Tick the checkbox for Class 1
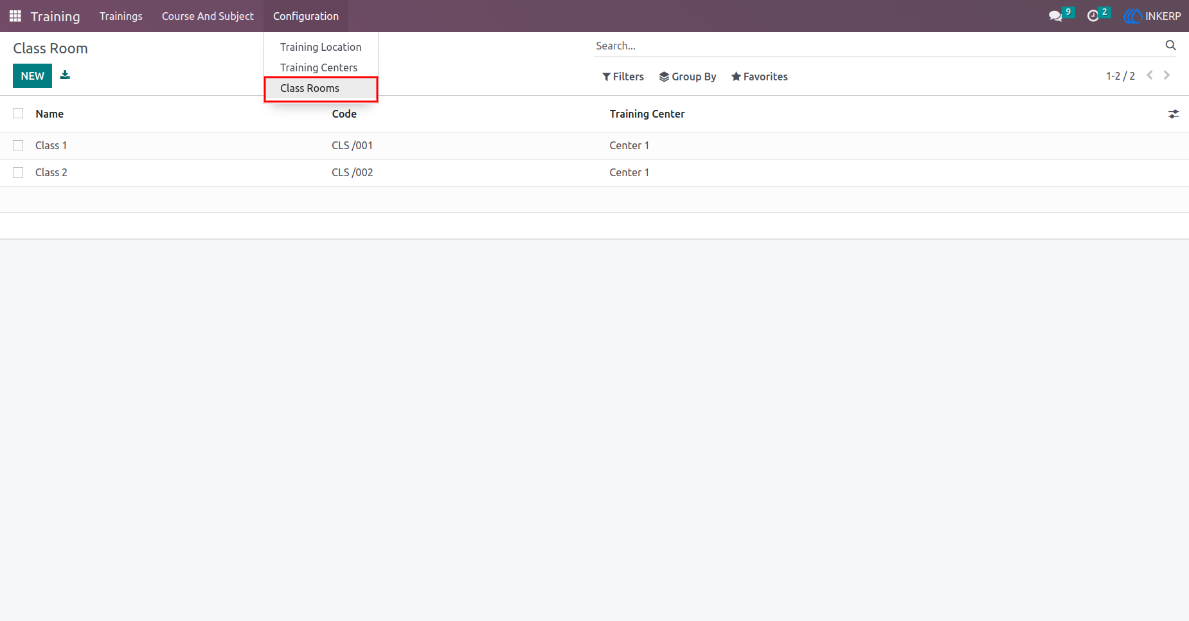 18,145
